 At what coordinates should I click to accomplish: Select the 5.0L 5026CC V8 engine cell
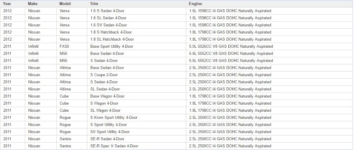pos(269,46)
